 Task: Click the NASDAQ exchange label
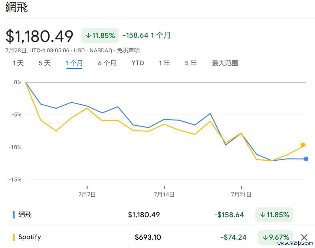tap(101, 50)
